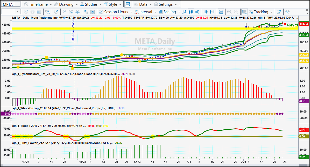Click the calendar grid icon in toolbar
Viewport: 310px width, 167px height.
[39, 12]
